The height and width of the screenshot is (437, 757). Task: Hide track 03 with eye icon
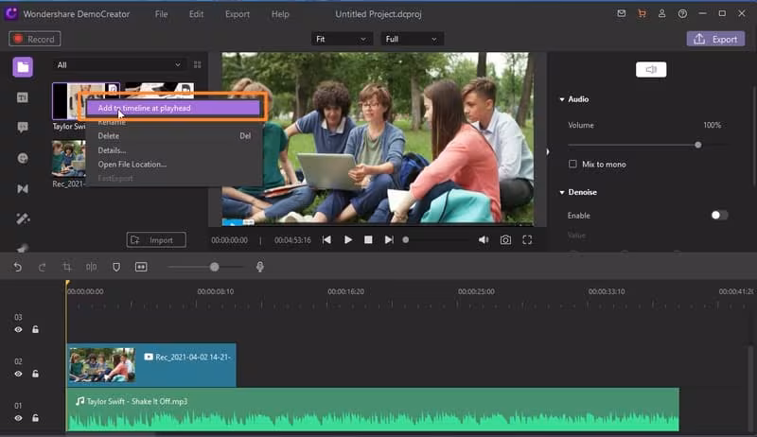point(18,329)
